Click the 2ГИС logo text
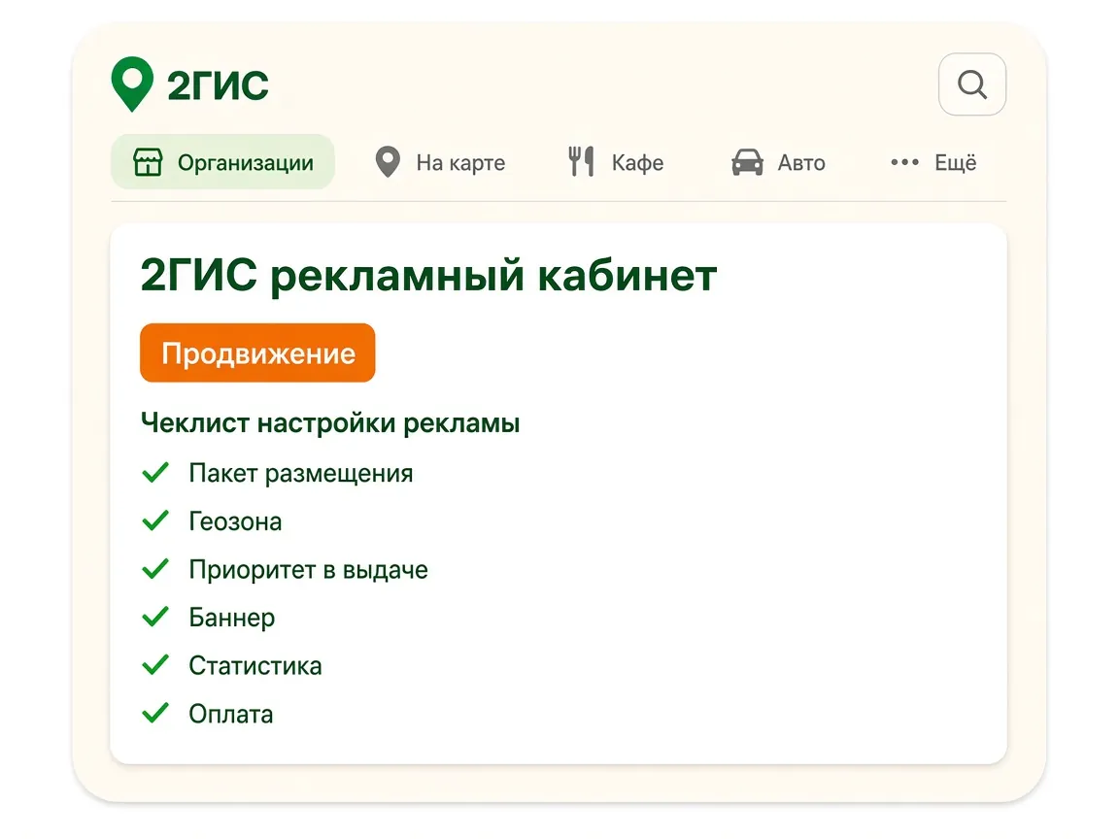 [x=218, y=85]
